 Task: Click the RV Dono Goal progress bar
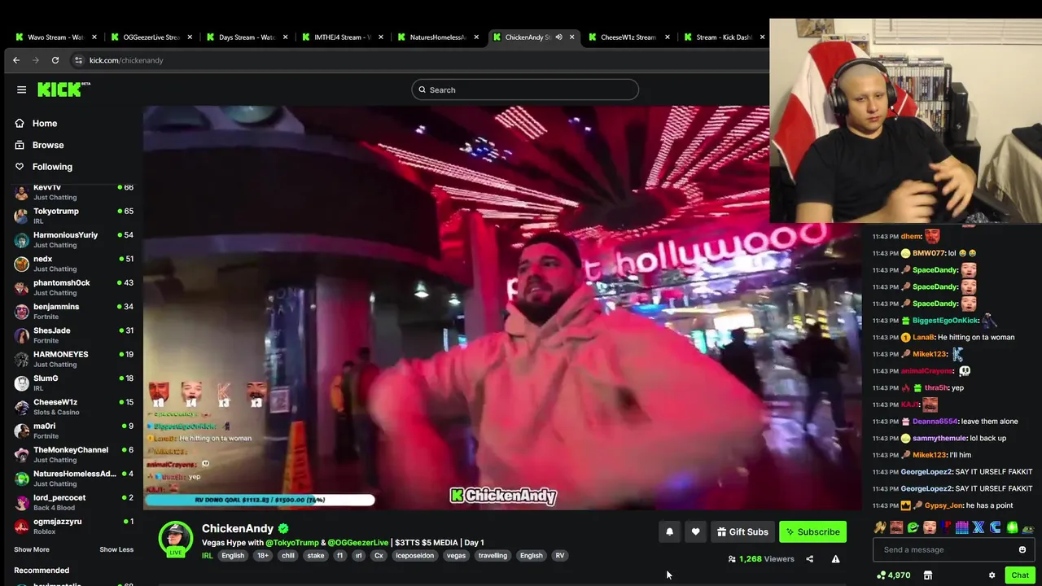pos(260,500)
